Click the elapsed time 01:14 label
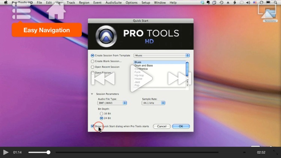 point(17,152)
